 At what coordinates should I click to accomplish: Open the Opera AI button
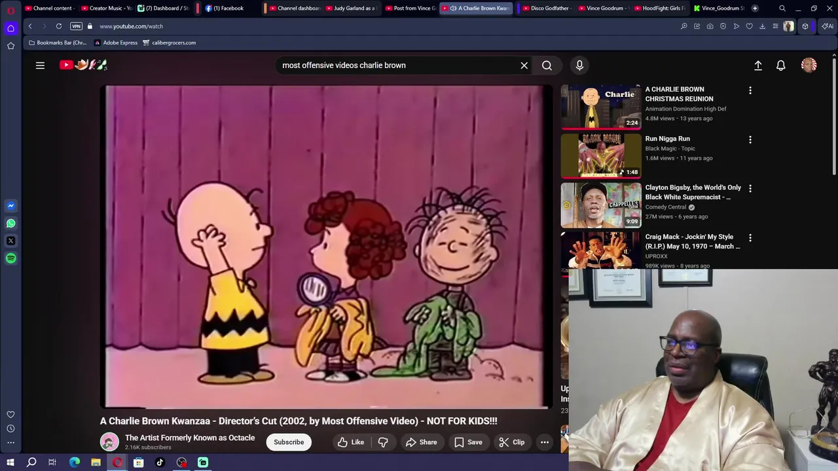pyautogui.click(x=828, y=26)
